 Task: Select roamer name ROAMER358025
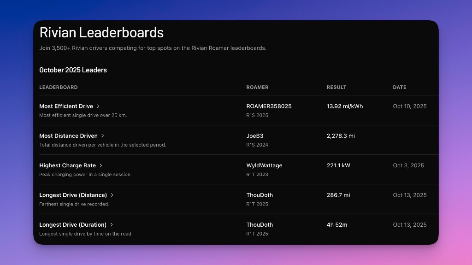[x=269, y=106]
